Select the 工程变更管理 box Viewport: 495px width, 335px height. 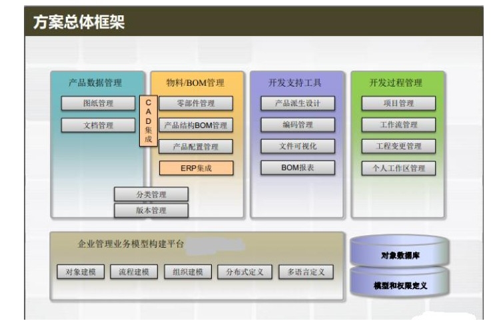398,146
